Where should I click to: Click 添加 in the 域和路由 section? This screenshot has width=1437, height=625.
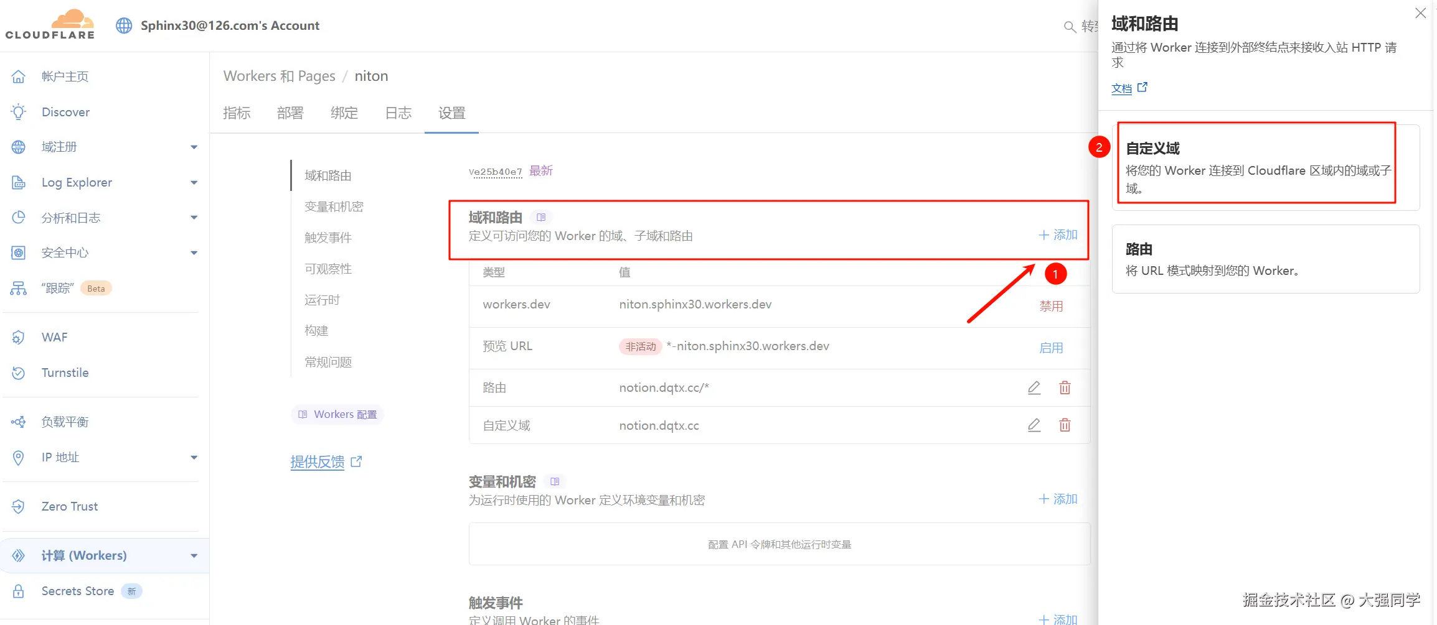coord(1058,235)
